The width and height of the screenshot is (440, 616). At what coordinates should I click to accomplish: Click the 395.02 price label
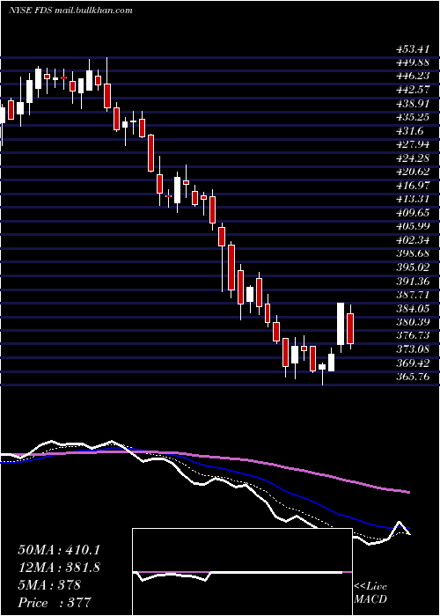click(x=413, y=268)
